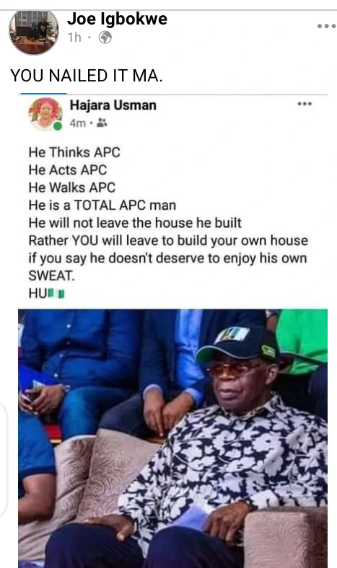The width and height of the screenshot is (337, 568).
Task: Open the shared post's three-dot options menu
Action: tap(305, 104)
